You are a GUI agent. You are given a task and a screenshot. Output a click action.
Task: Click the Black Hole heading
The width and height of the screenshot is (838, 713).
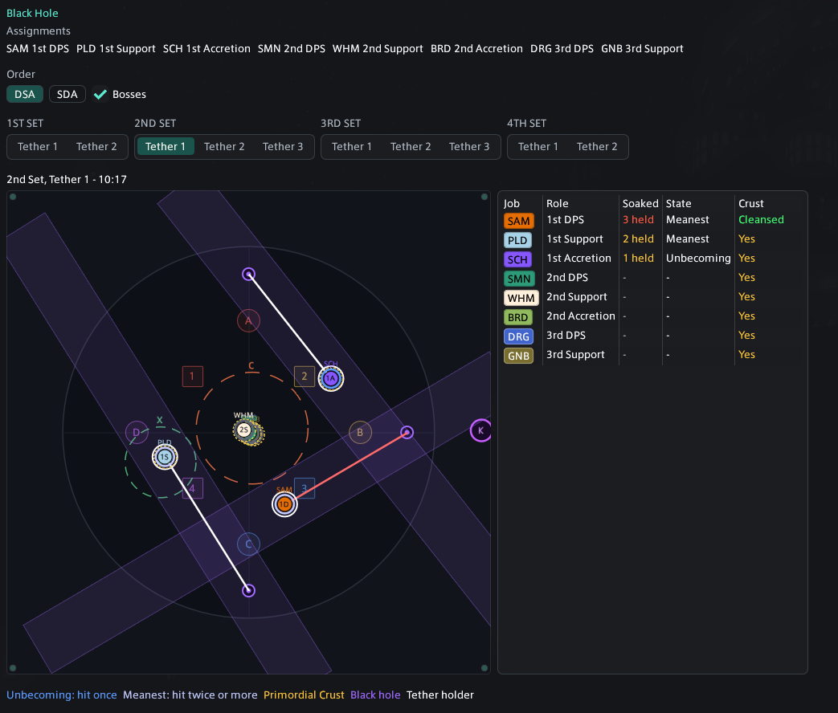[x=32, y=13]
